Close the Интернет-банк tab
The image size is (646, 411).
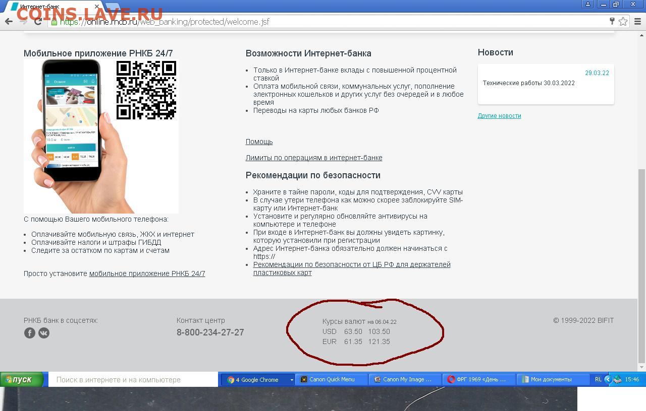click(x=97, y=7)
